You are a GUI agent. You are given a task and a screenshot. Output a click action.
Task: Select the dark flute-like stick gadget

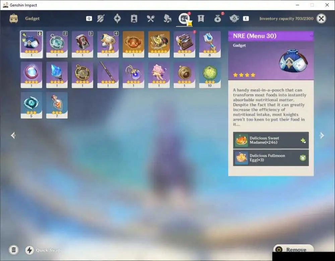pyautogui.click(x=108, y=75)
